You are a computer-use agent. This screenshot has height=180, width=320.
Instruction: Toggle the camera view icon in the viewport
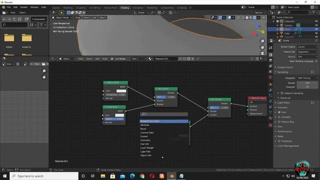[262, 53]
